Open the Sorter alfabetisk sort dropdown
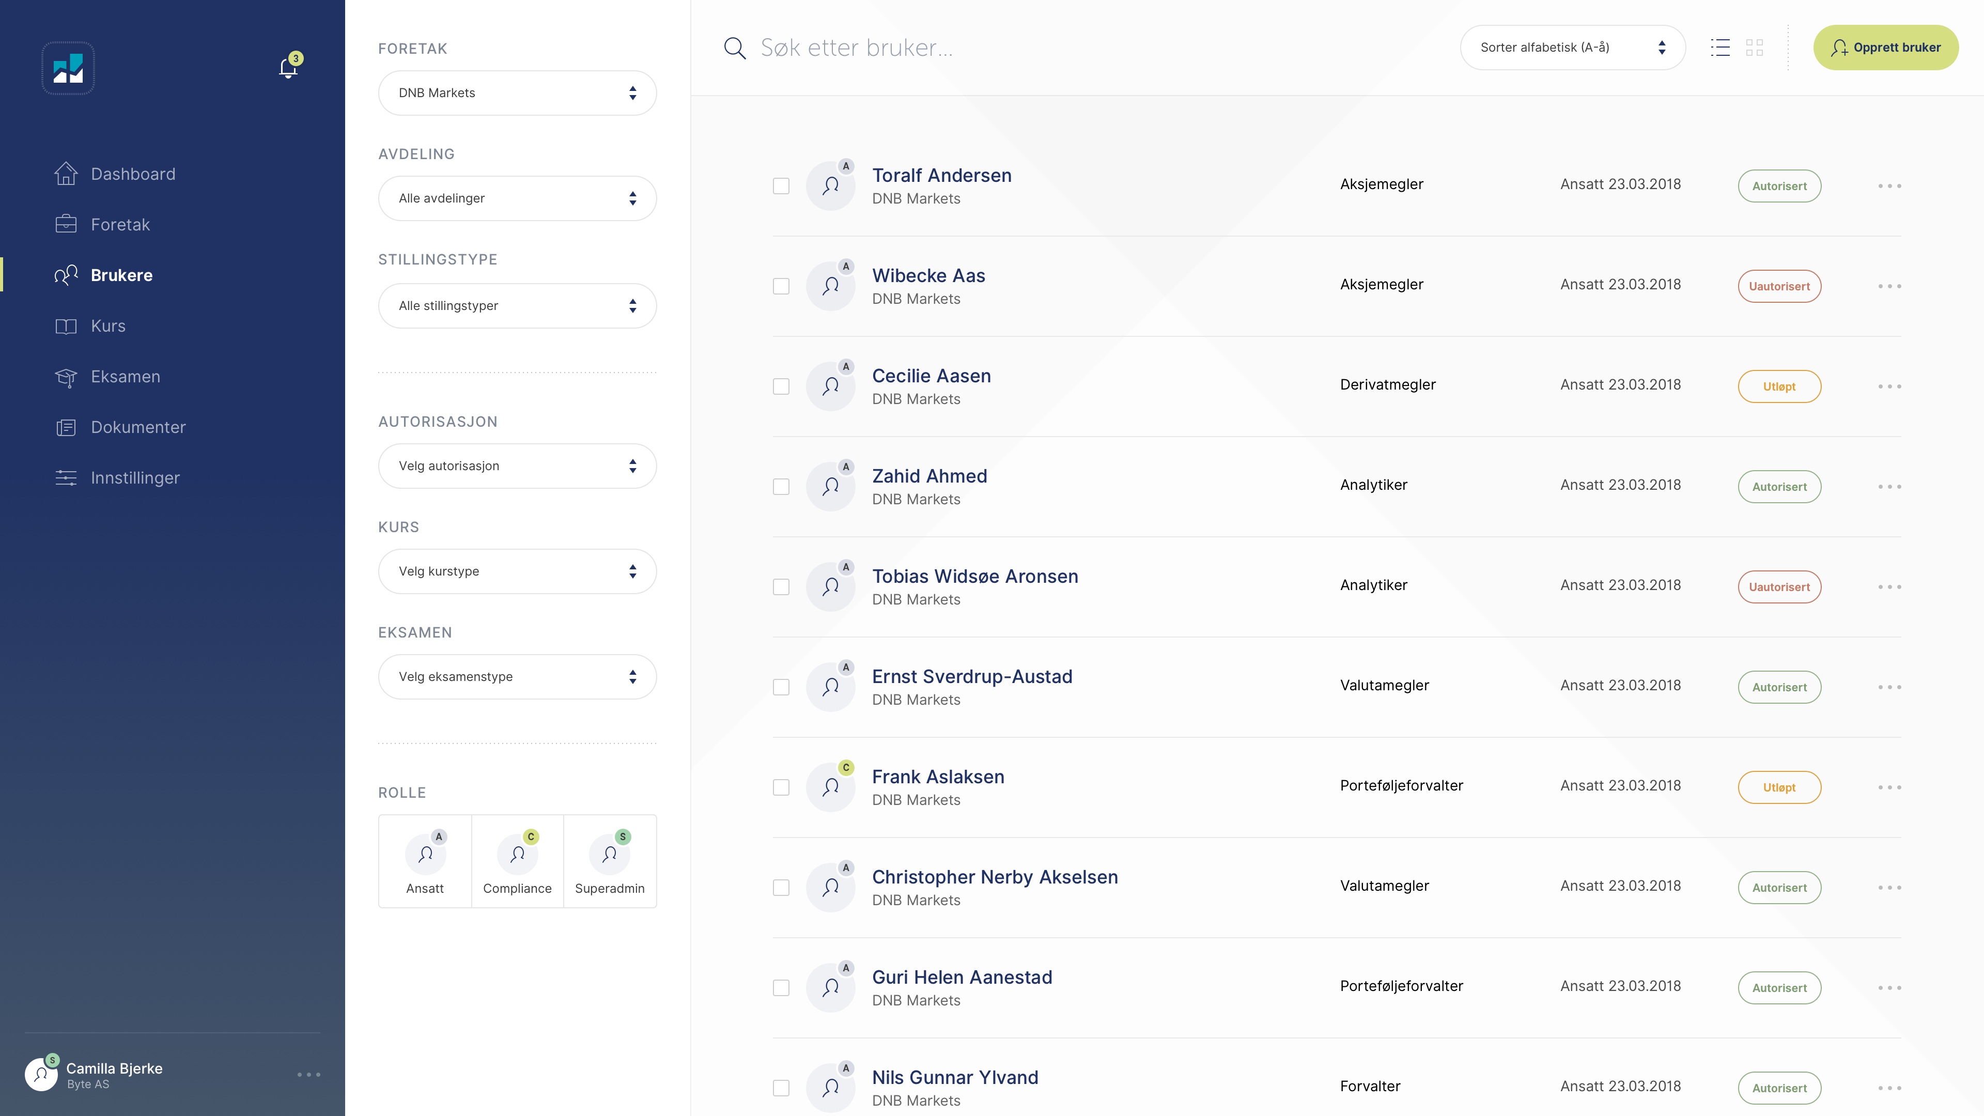Image resolution: width=1984 pixels, height=1116 pixels. (1572, 48)
